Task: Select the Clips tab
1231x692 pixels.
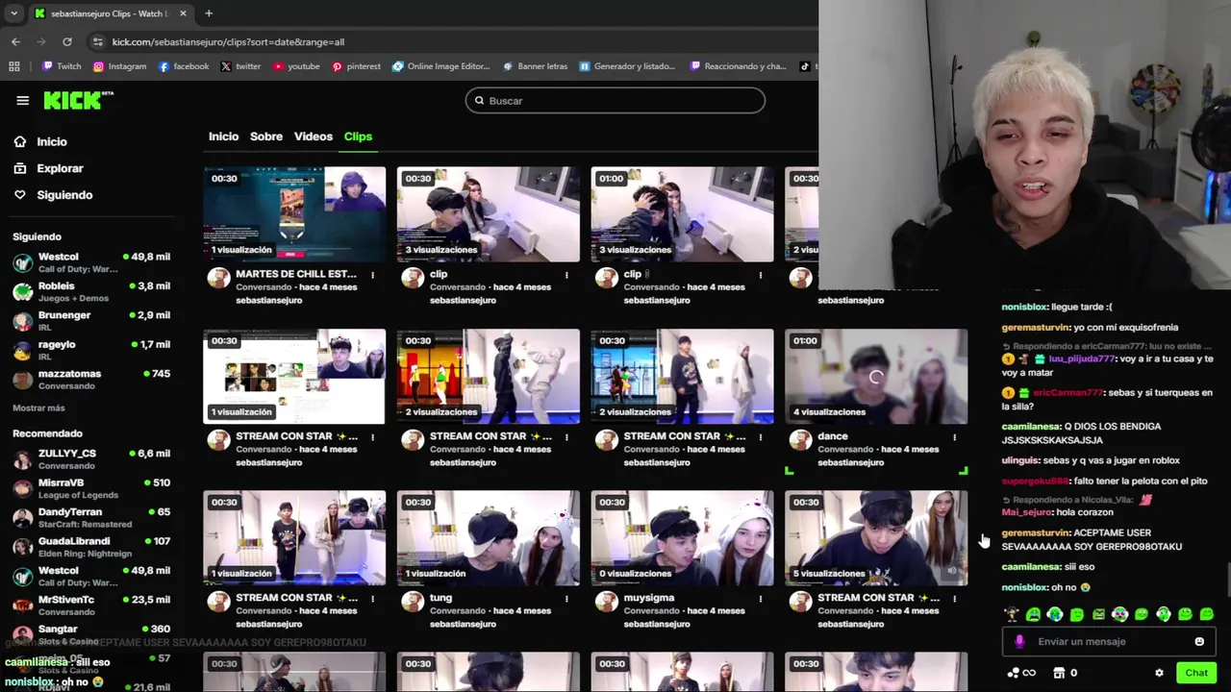Action: (x=358, y=136)
